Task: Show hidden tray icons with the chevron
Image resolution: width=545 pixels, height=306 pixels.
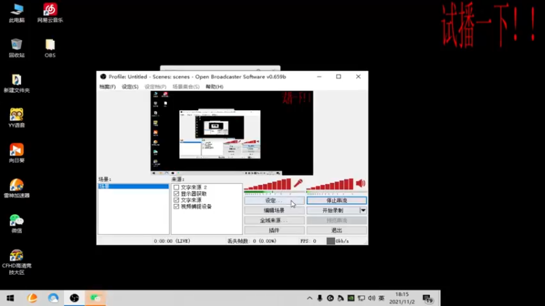Action: pos(309,298)
